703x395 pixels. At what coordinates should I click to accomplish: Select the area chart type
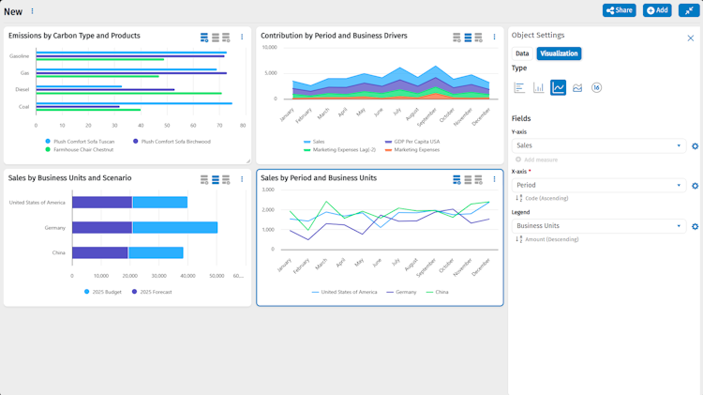coord(577,87)
